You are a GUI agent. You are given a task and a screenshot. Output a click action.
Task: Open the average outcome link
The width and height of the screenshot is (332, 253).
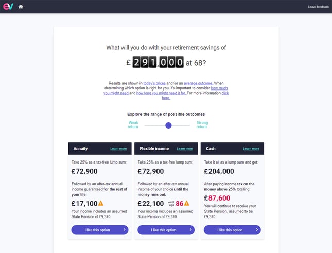[x=198, y=83]
